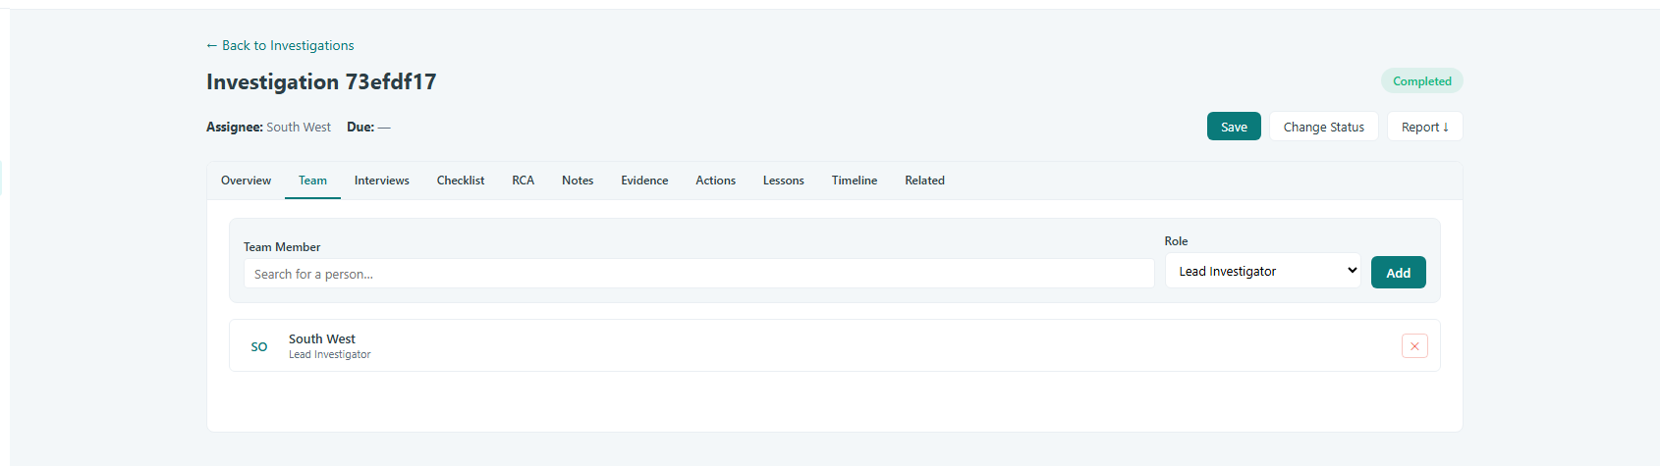Open the Related tab
The width and height of the screenshot is (1660, 466).
(x=924, y=181)
